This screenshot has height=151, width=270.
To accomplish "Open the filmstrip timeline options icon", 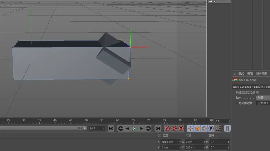I will [228, 128].
